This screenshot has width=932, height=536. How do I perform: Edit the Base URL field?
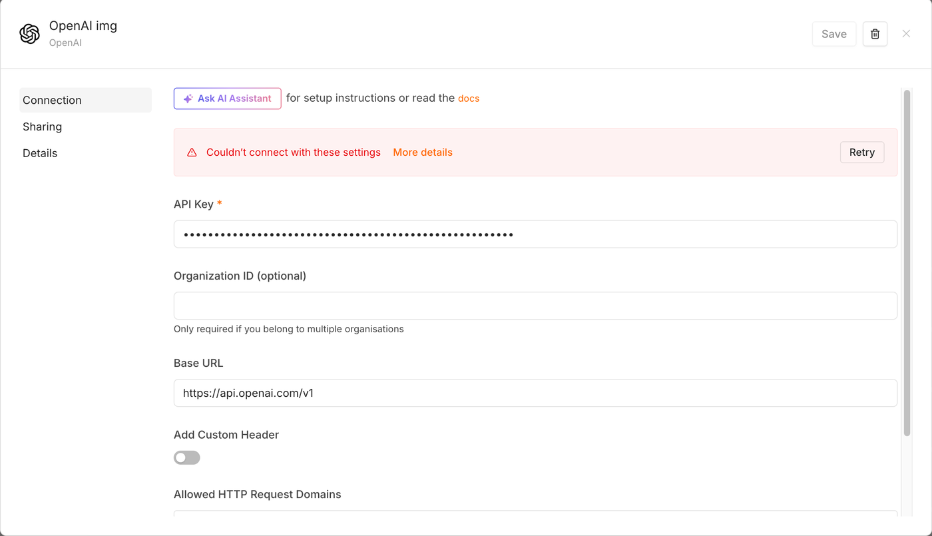coord(535,393)
